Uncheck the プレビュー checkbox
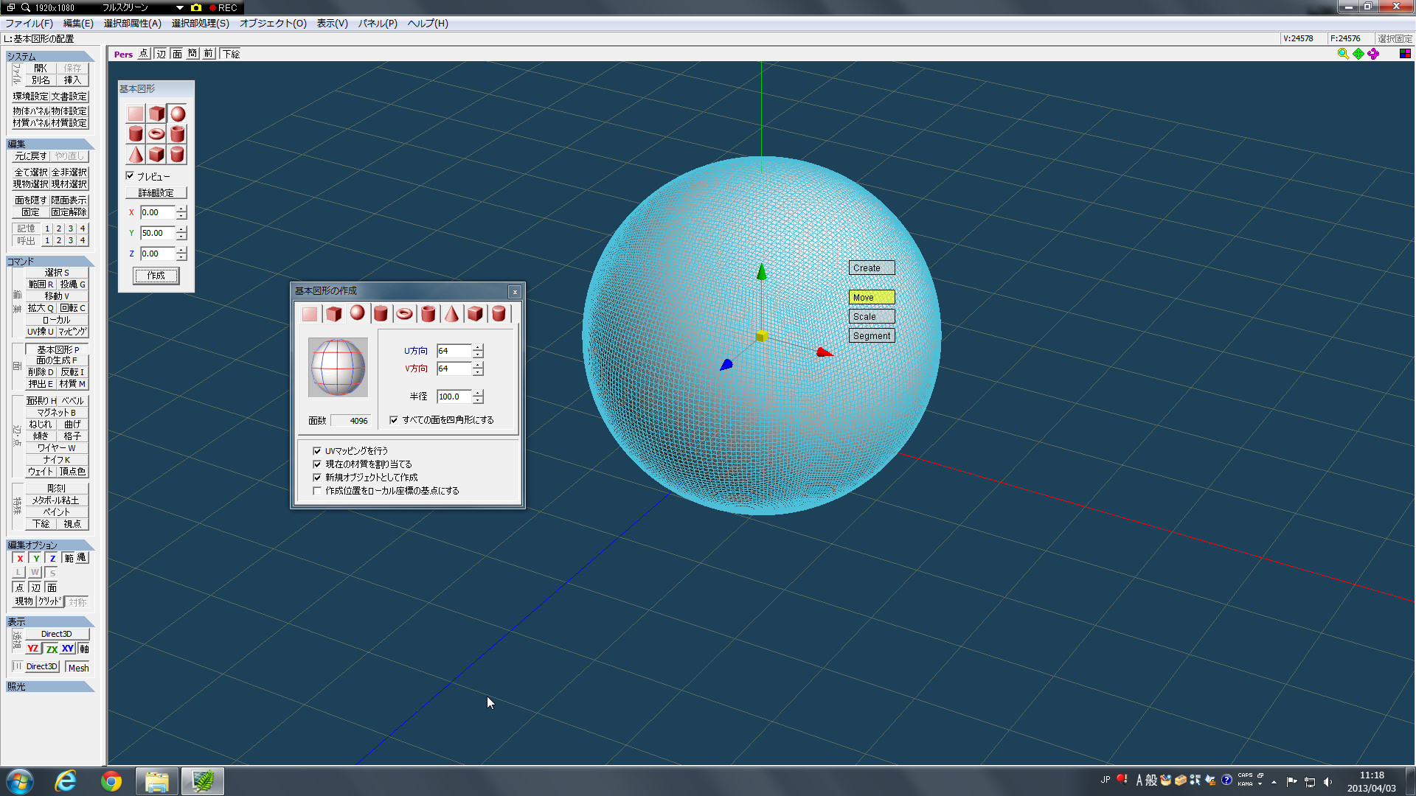Screen dimensions: 1416x796 (130, 176)
